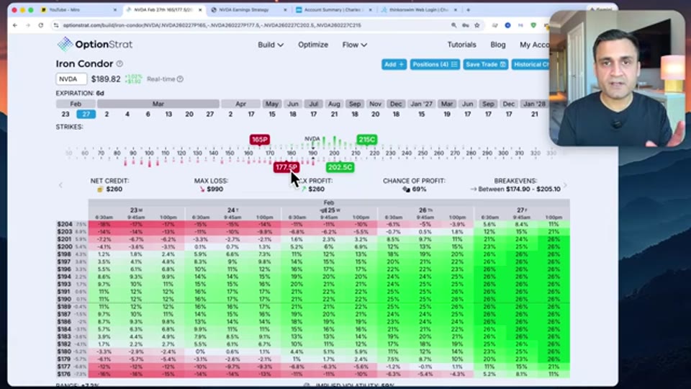Click the 69% chance of profit value
Viewport: 691px width, 389px height.
tap(419, 189)
